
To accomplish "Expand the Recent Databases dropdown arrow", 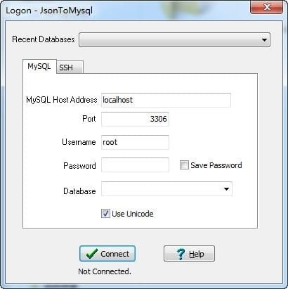I will click(264, 40).
